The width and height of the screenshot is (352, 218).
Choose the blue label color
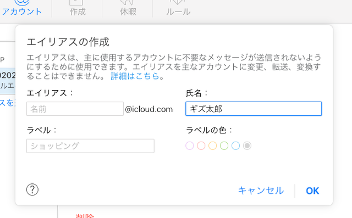(x=235, y=146)
